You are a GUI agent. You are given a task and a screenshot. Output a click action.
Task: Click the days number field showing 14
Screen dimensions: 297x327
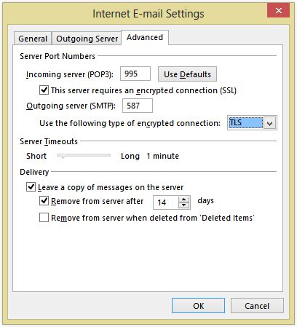(166, 202)
